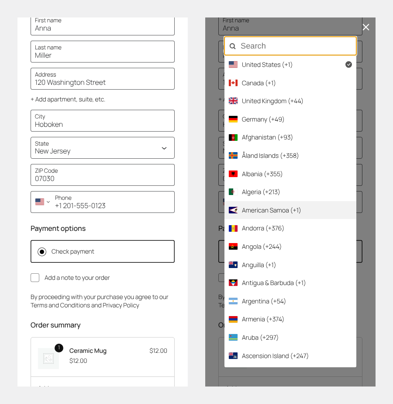Open the State dropdown showing New Jersey

(x=103, y=148)
